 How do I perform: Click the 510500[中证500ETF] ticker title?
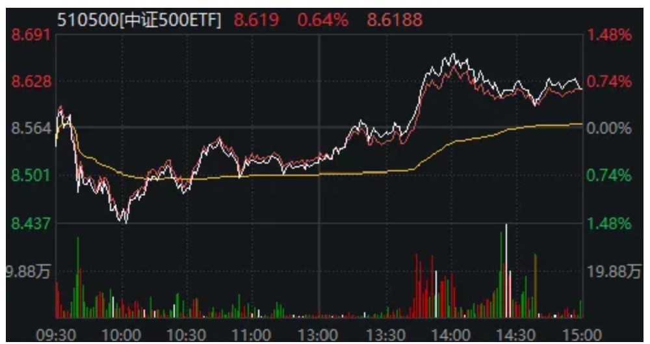(139, 20)
